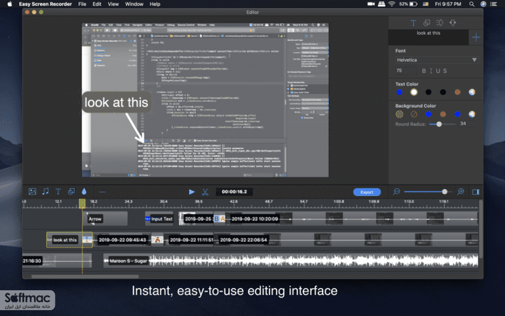The height and width of the screenshot is (316, 505).
Task: Click the Wi-Fi status icon
Action: (392, 4)
